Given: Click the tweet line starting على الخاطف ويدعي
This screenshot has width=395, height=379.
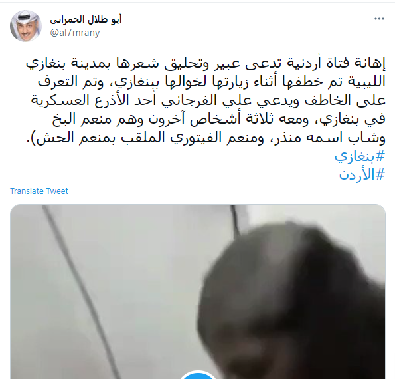Looking at the screenshot, I should (x=208, y=100).
